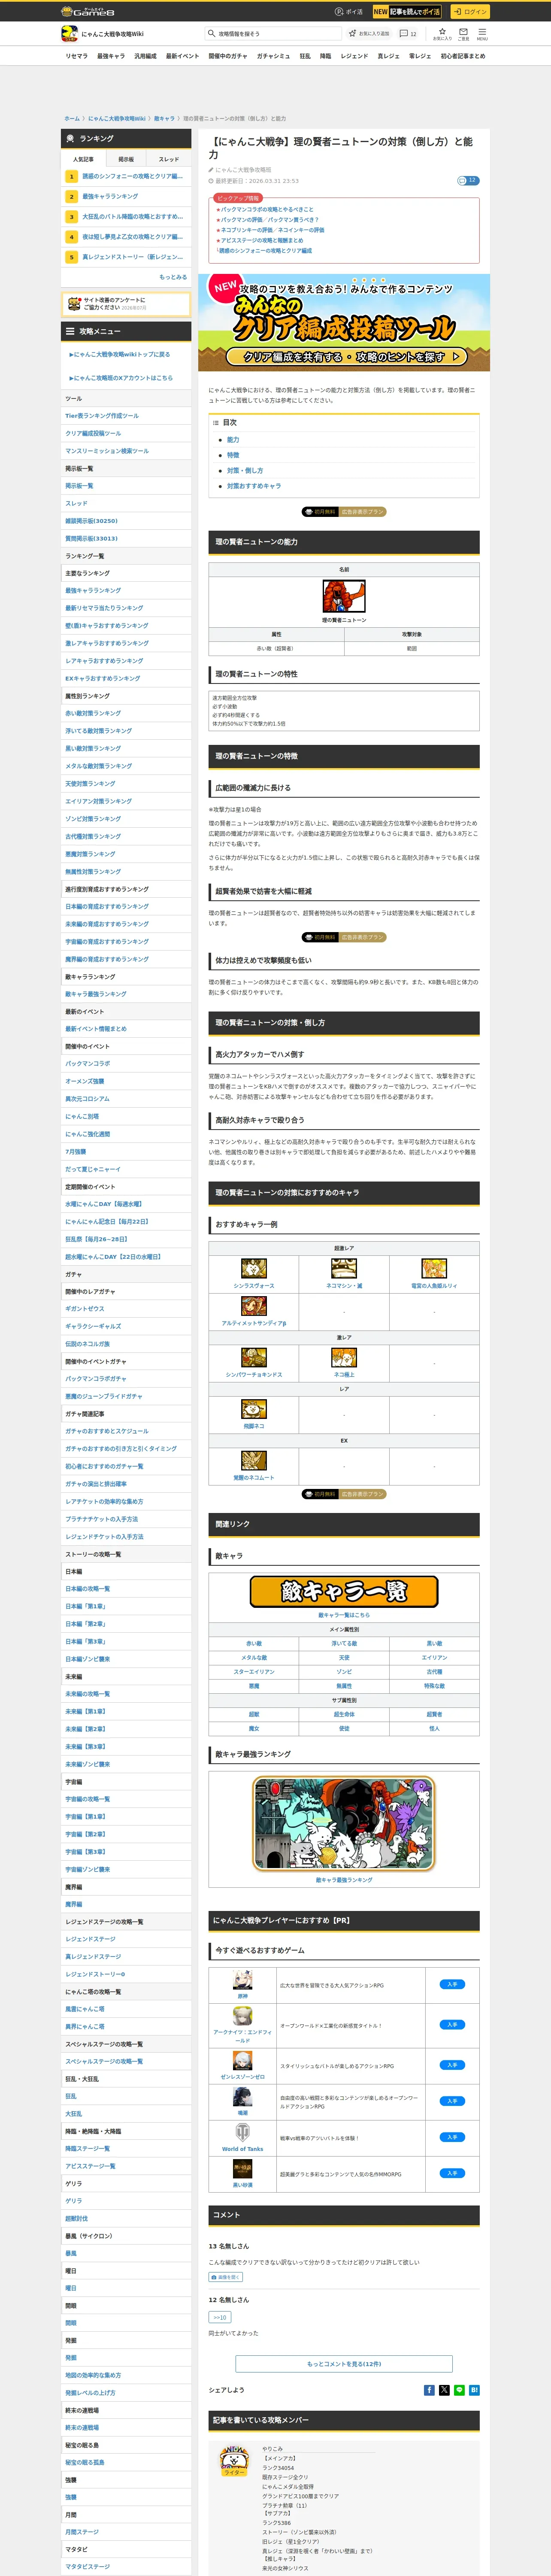This screenshot has height=2576, width=551.
Task: Open 飛脚ネコ character icon
Action: tap(254, 1409)
